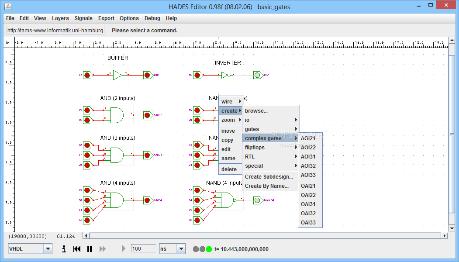Click the BUFFER gate symbol

coord(117,75)
